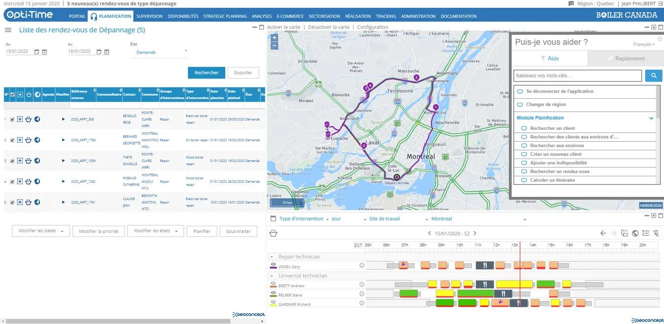
Task: Click the list view icon in Gantt toolbar
Action: (x=646, y=233)
